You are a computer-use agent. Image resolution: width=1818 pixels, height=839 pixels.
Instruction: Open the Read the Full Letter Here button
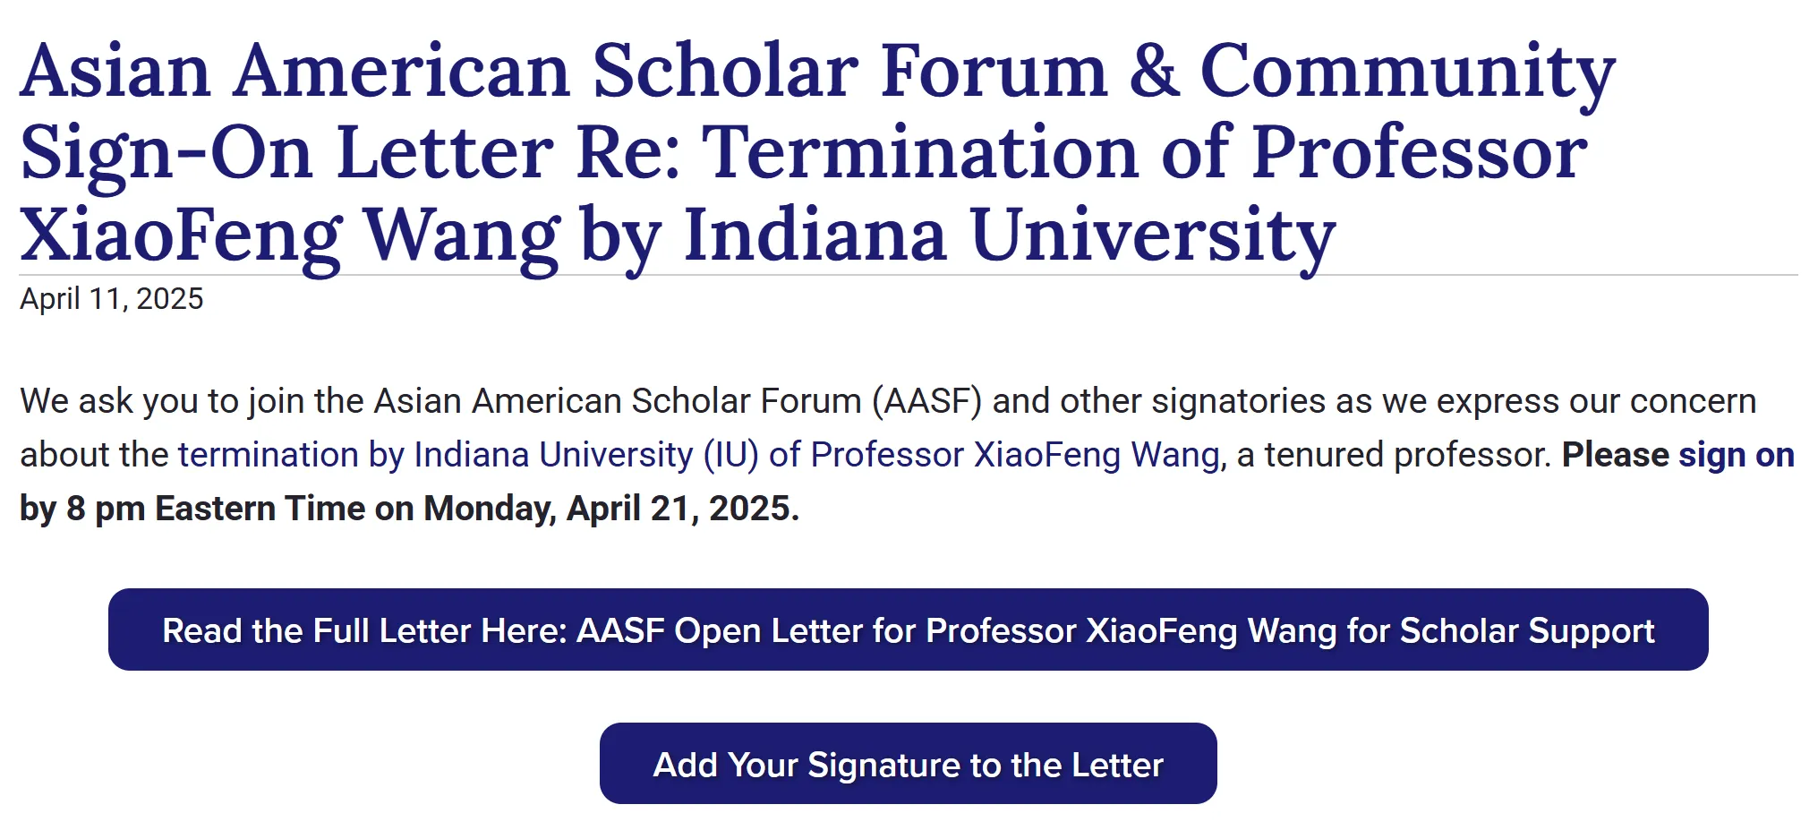[x=908, y=629]
